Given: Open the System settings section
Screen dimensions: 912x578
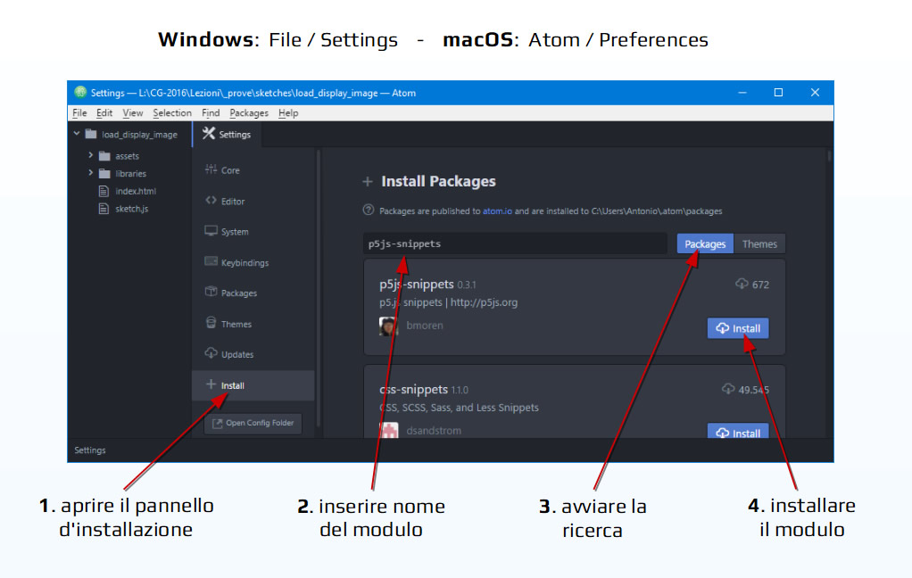Looking at the screenshot, I should coord(227,231).
